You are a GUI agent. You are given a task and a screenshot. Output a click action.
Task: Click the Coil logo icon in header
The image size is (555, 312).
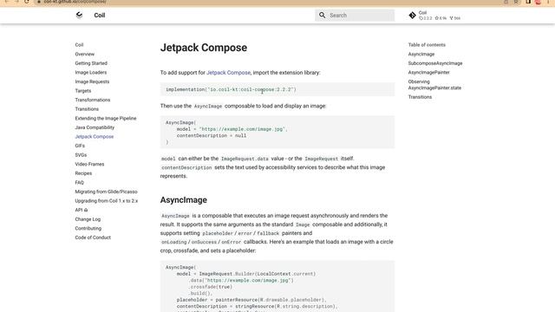(x=79, y=15)
